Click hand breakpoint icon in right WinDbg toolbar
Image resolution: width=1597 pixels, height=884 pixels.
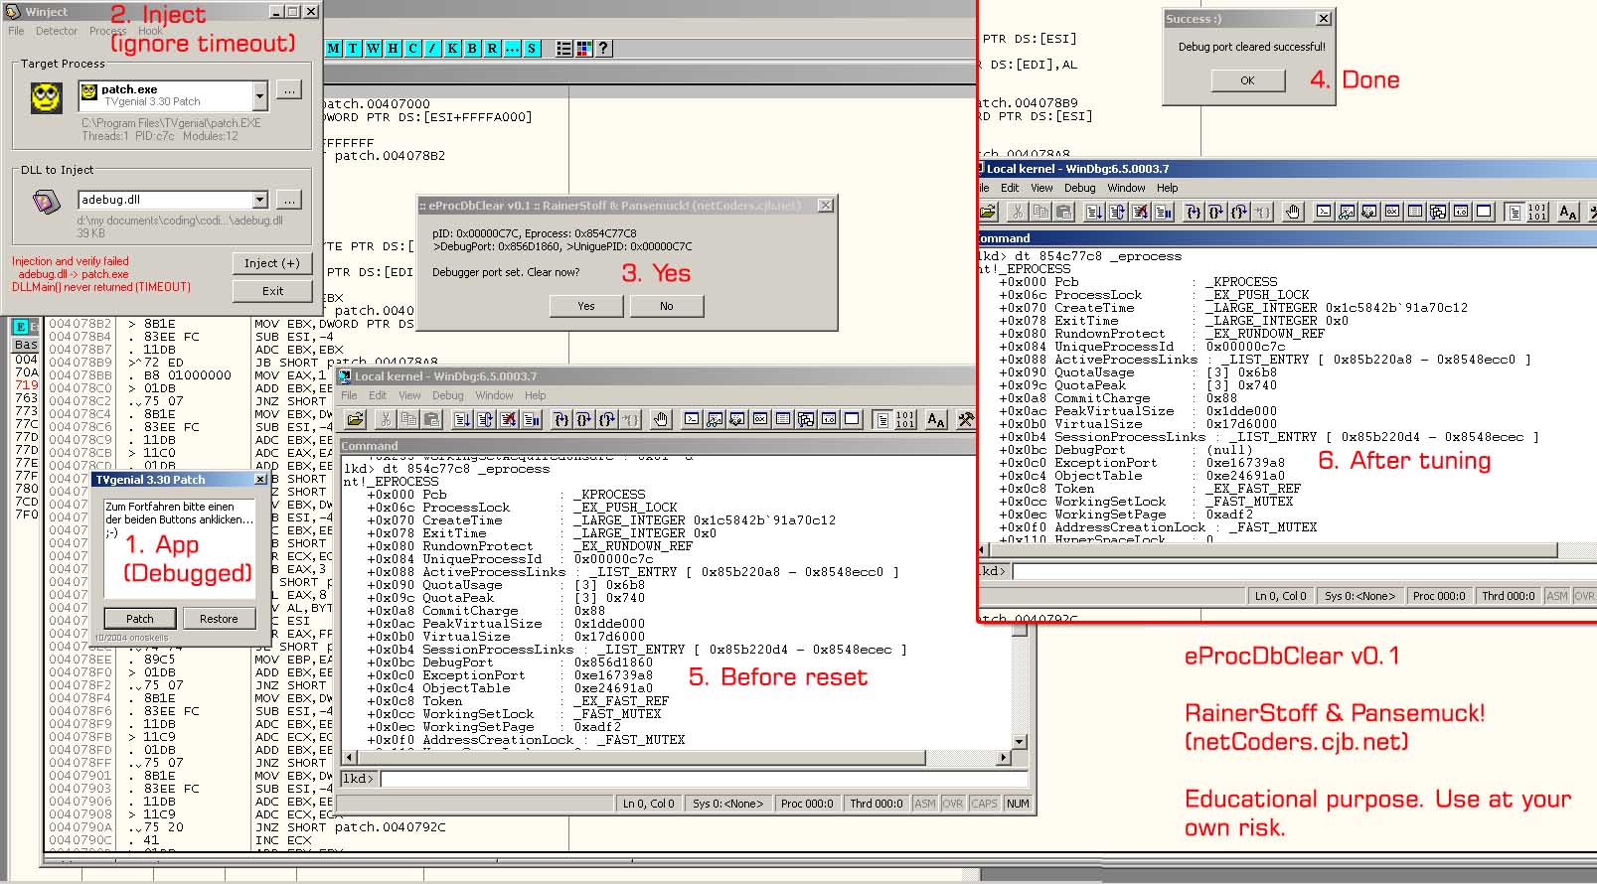pyautogui.click(x=1293, y=212)
